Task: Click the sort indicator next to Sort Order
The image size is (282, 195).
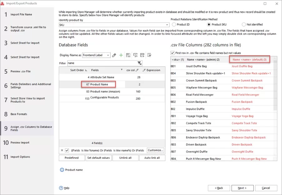Action: tap(86, 70)
